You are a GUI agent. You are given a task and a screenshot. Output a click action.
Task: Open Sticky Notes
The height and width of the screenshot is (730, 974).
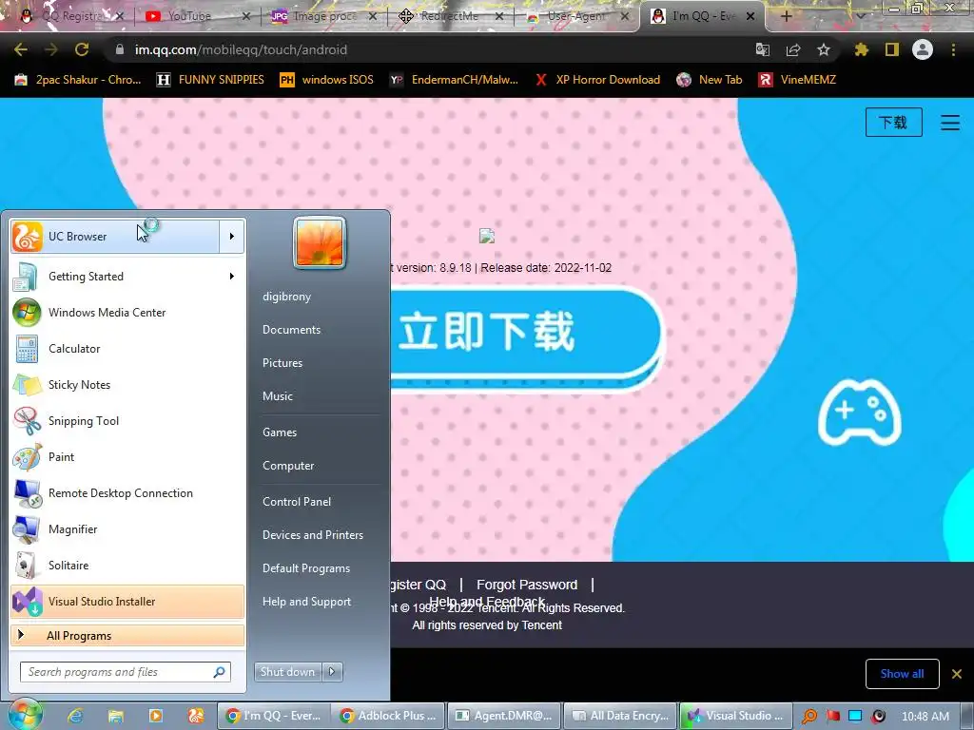pos(127,385)
